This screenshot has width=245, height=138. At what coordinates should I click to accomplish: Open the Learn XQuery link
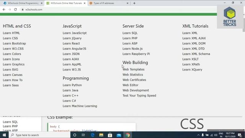tap(192, 70)
